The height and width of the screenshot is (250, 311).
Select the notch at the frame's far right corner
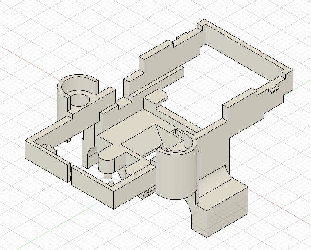pos(284,72)
